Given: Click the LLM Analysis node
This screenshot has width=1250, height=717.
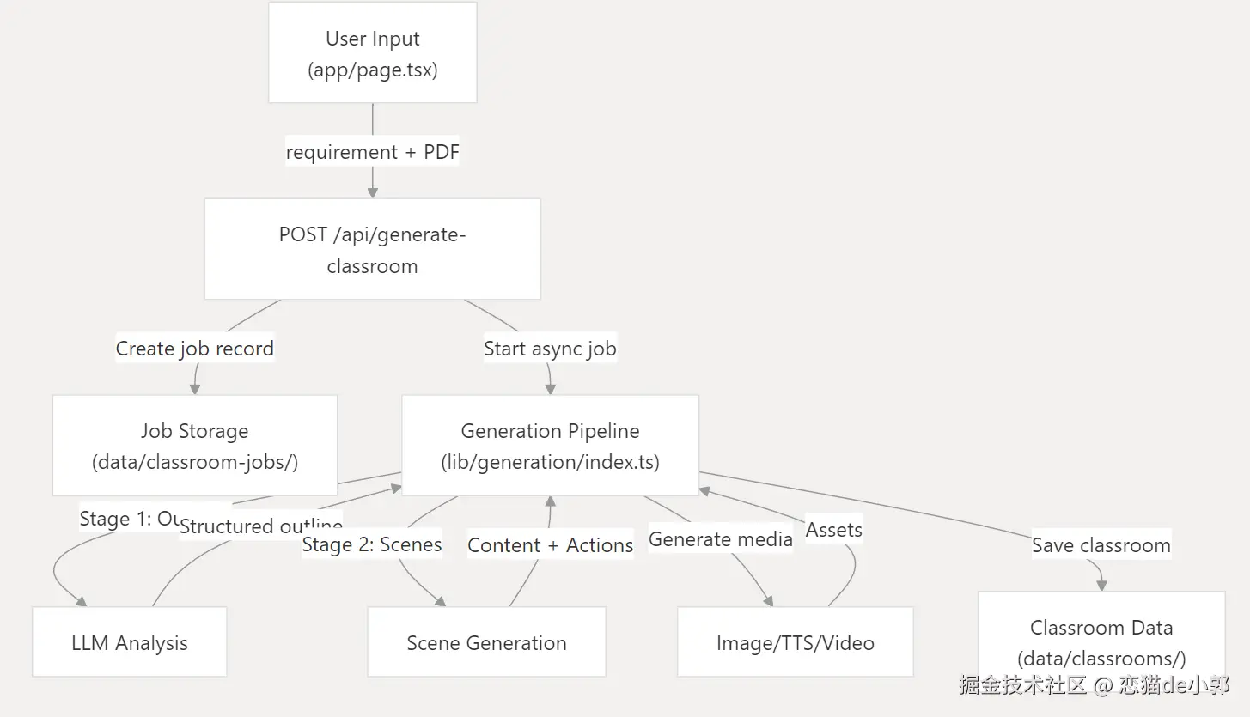Looking at the screenshot, I should (130, 642).
